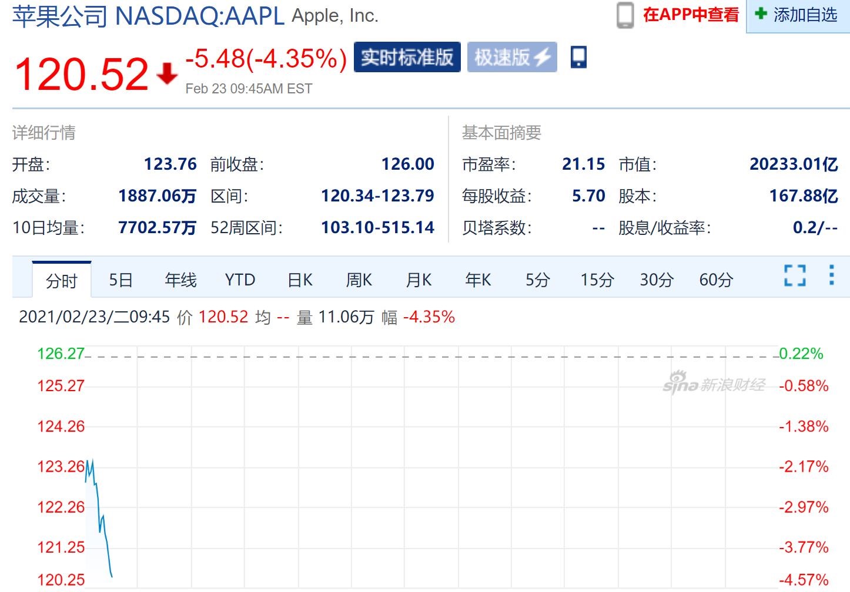This screenshot has height=592, width=850.
Task: Show the 月K monthly chart
Action: click(419, 280)
